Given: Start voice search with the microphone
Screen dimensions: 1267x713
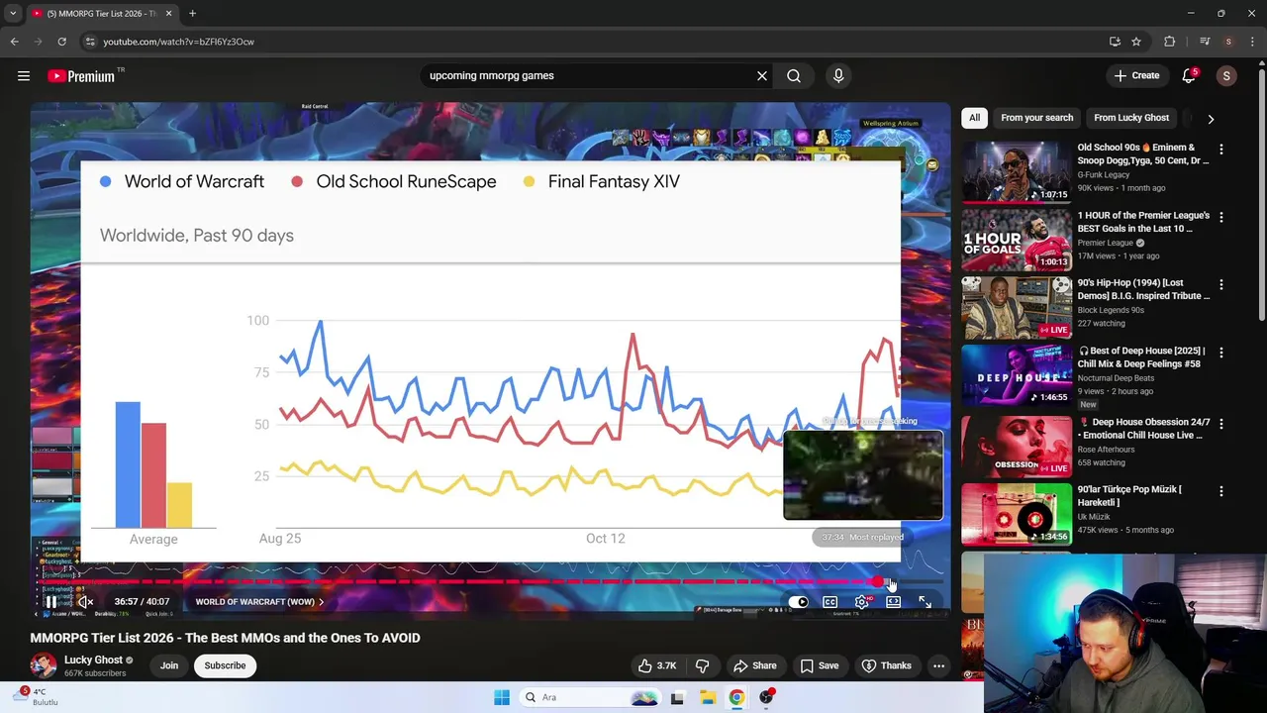Looking at the screenshot, I should tap(838, 75).
